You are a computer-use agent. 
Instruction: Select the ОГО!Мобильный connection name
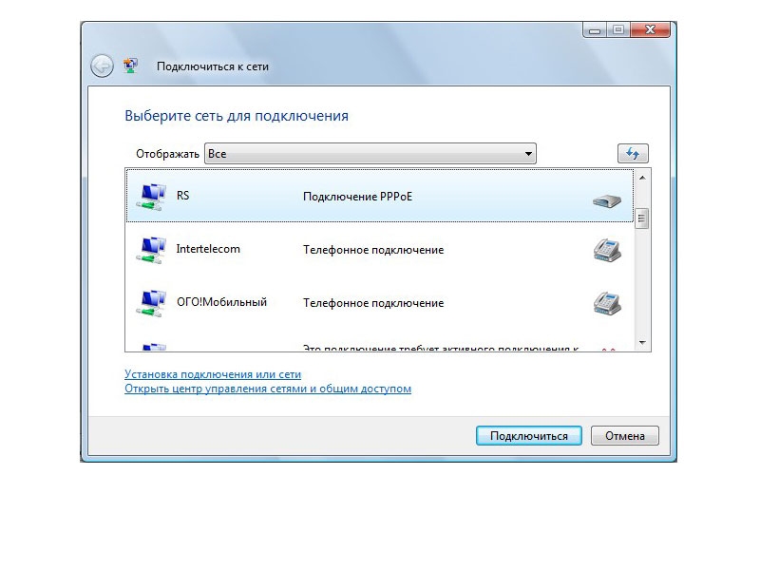221,302
